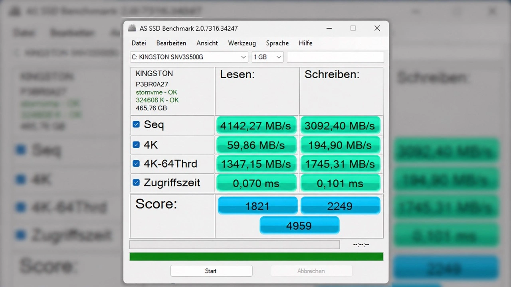Click the Seq read result 4142,27 MB/s
Image resolution: width=511 pixels, height=287 pixels.
pos(256,126)
